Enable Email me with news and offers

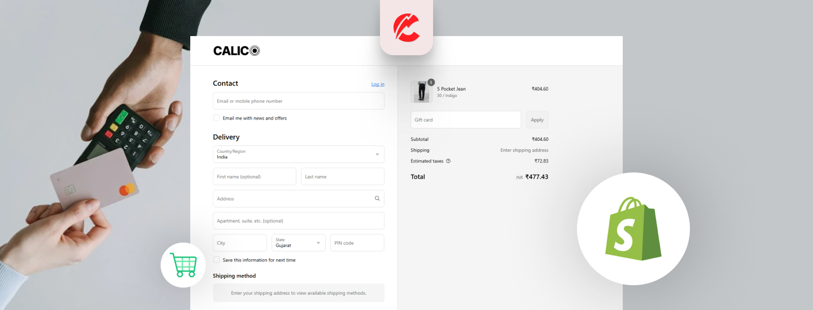[216, 118]
